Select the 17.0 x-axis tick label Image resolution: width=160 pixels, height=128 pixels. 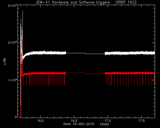click(108, 121)
